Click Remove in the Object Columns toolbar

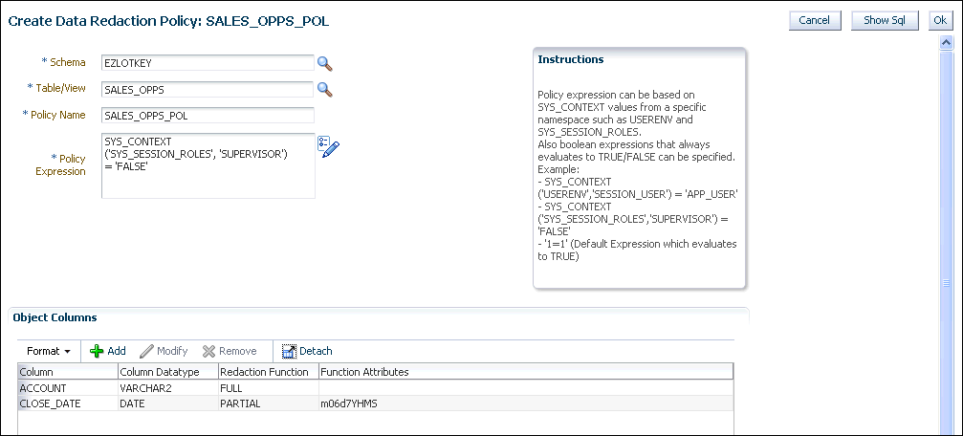[230, 351]
